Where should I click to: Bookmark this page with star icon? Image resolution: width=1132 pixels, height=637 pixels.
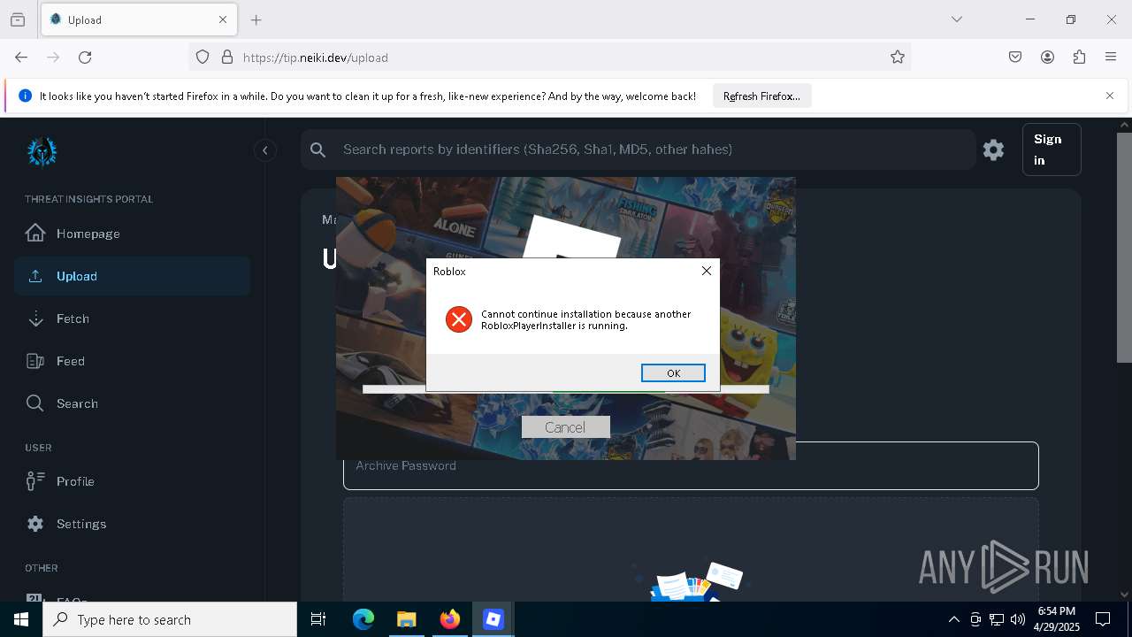(x=898, y=57)
